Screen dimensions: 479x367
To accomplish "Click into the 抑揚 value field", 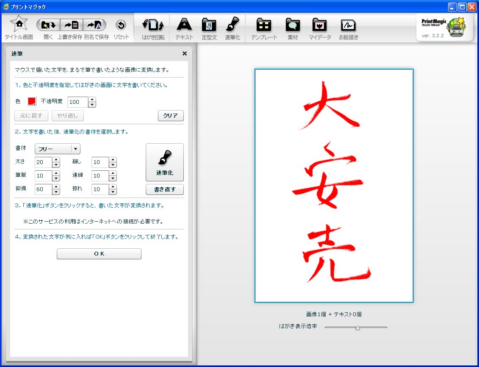I will point(43,189).
